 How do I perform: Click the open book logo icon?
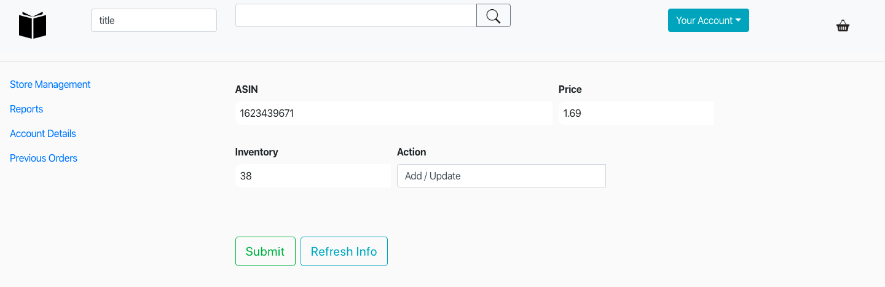click(x=33, y=25)
